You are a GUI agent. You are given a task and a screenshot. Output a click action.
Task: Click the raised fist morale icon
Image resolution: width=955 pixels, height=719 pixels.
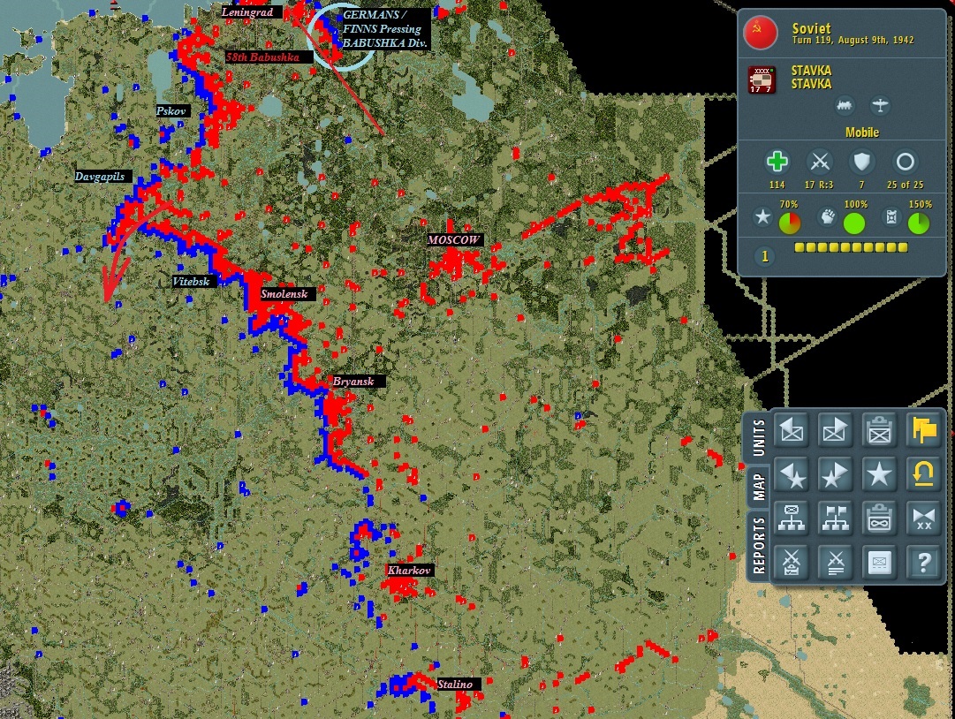point(827,217)
